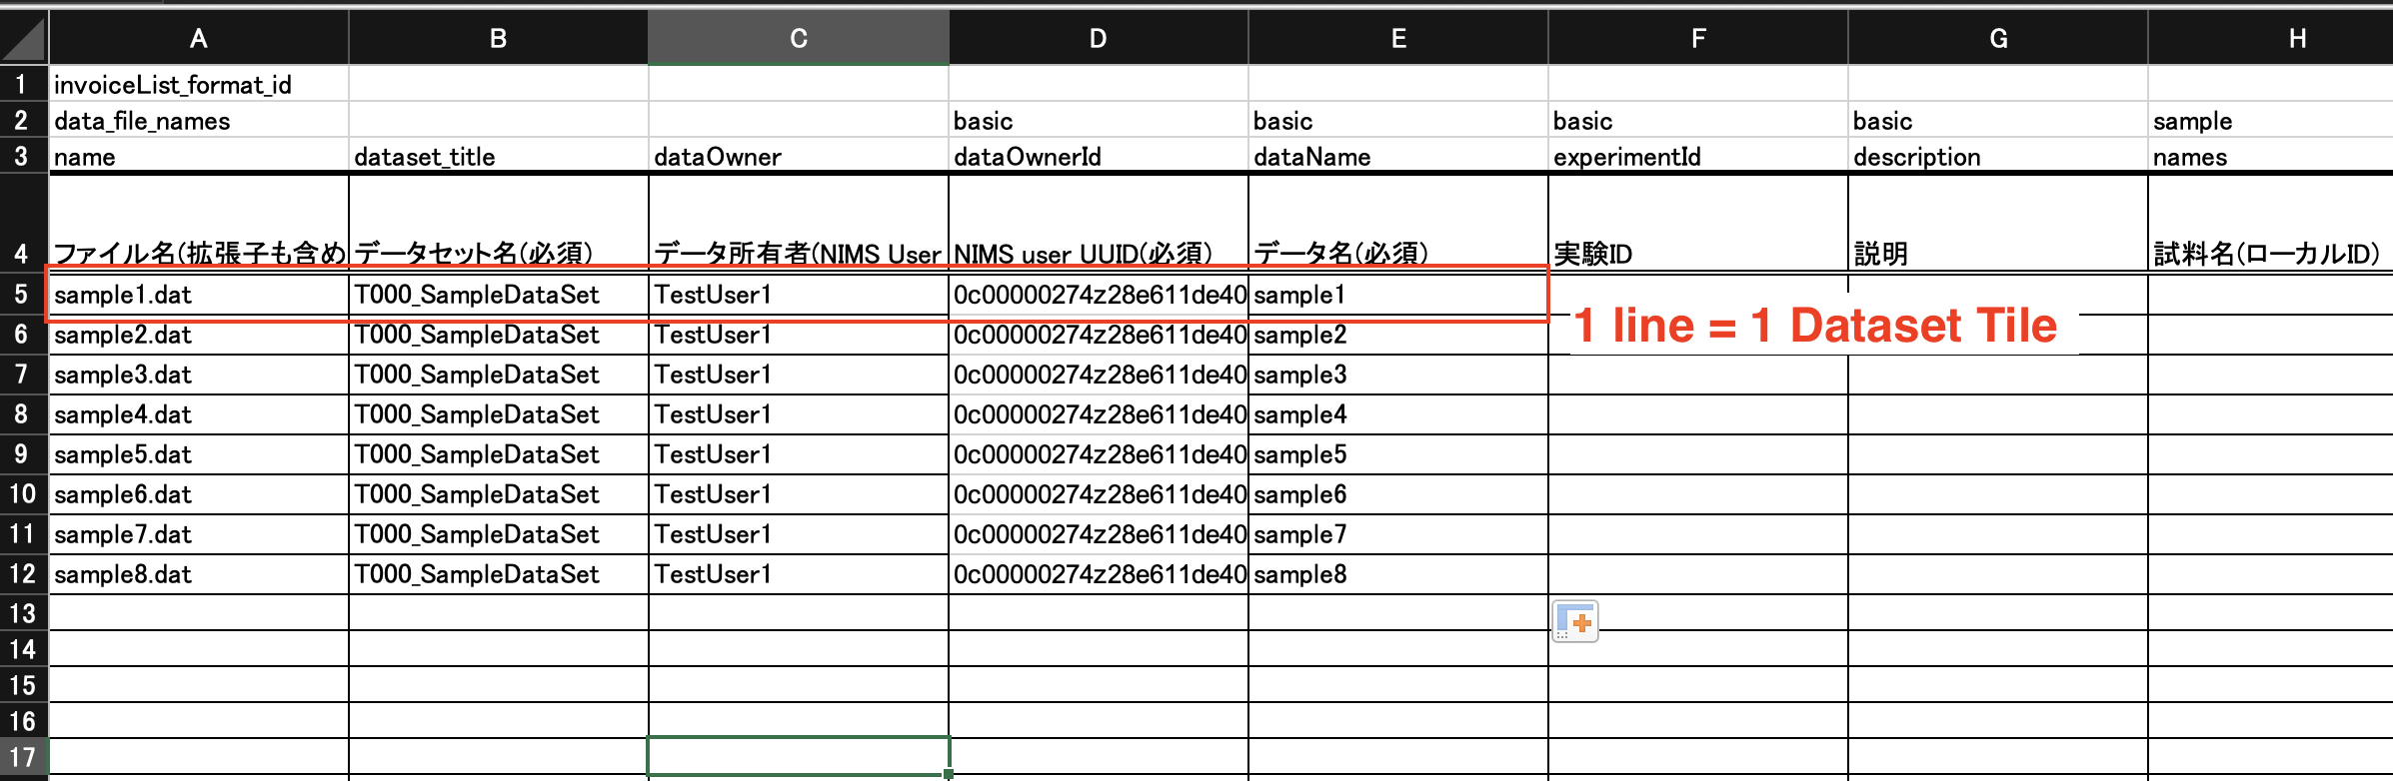Select column C header
Image resolution: width=2393 pixels, height=781 pixels.
point(798,39)
